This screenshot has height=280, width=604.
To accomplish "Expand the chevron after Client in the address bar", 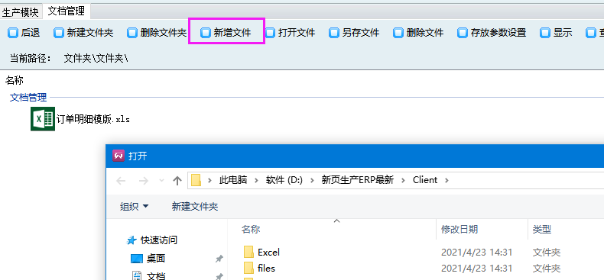I will 447,180.
